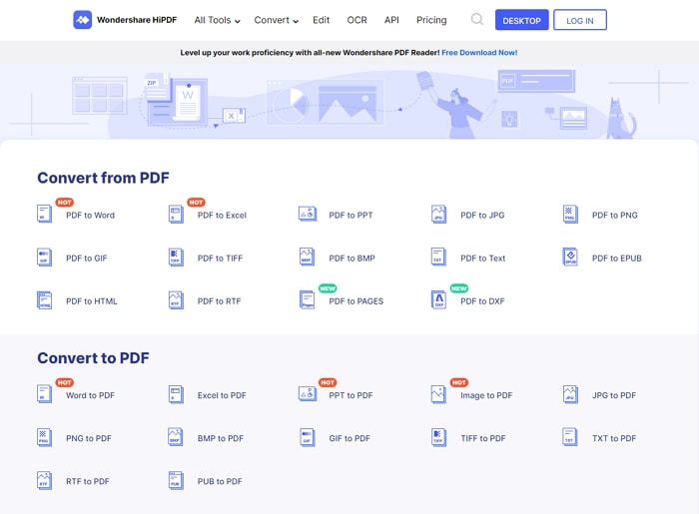Screen dimensions: 699x514
Task: Click the PDF to PAGES file icon
Action: pyautogui.click(x=307, y=300)
